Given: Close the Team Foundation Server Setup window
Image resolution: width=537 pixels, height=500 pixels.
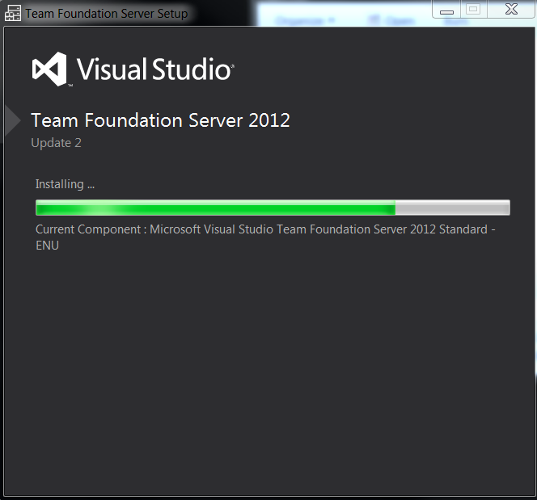Looking at the screenshot, I should tap(511, 9).
